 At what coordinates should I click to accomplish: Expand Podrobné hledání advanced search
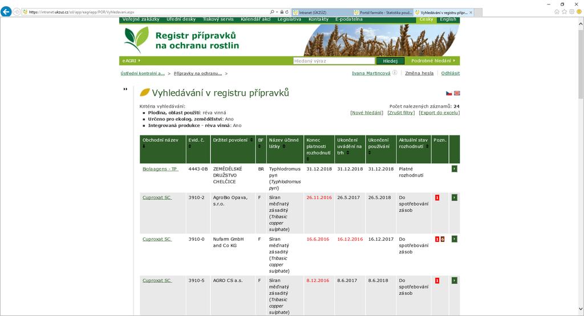(x=433, y=60)
